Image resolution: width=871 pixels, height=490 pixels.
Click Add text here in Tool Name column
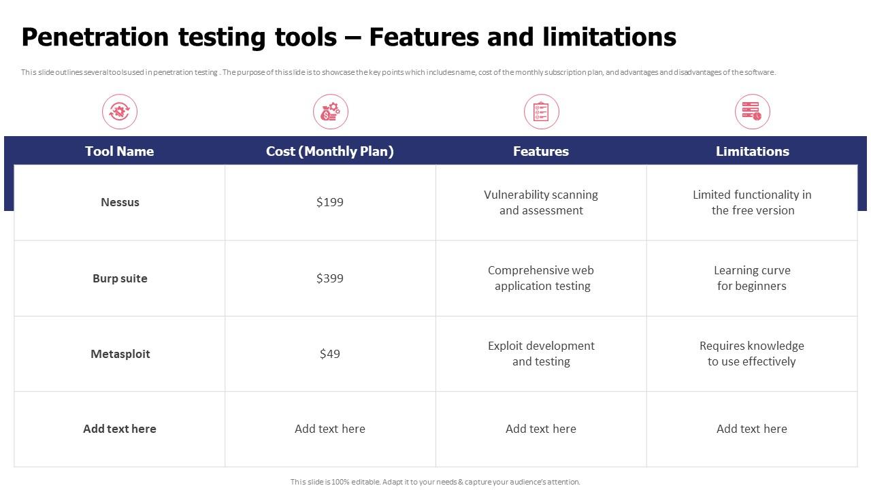(x=120, y=429)
